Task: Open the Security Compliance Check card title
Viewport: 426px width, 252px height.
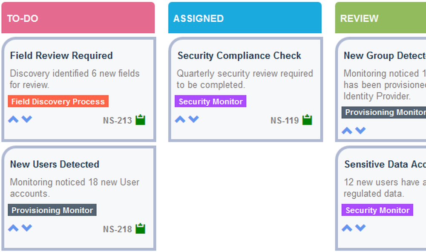Action: tap(239, 55)
